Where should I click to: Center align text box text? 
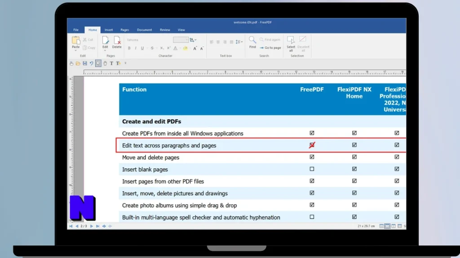coord(218,42)
